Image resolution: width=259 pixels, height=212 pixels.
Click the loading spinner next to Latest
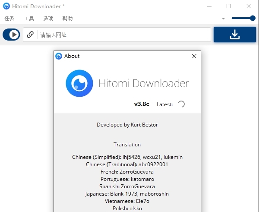pyautogui.click(x=181, y=104)
